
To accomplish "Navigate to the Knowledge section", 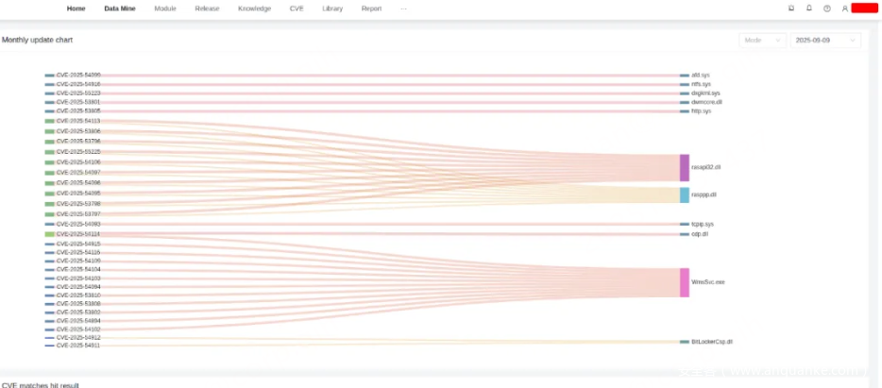I will pos(254,8).
